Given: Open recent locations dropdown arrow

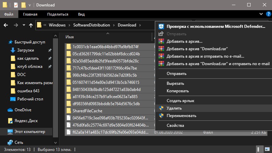Looking at the screenshot, I should 24,25.
